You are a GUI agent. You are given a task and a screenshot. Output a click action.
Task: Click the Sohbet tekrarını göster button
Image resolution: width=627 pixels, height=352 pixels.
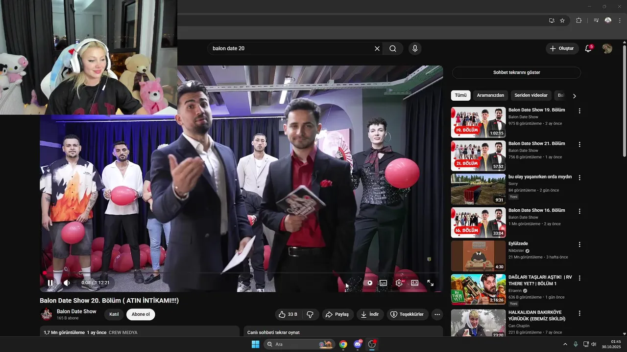(516, 72)
